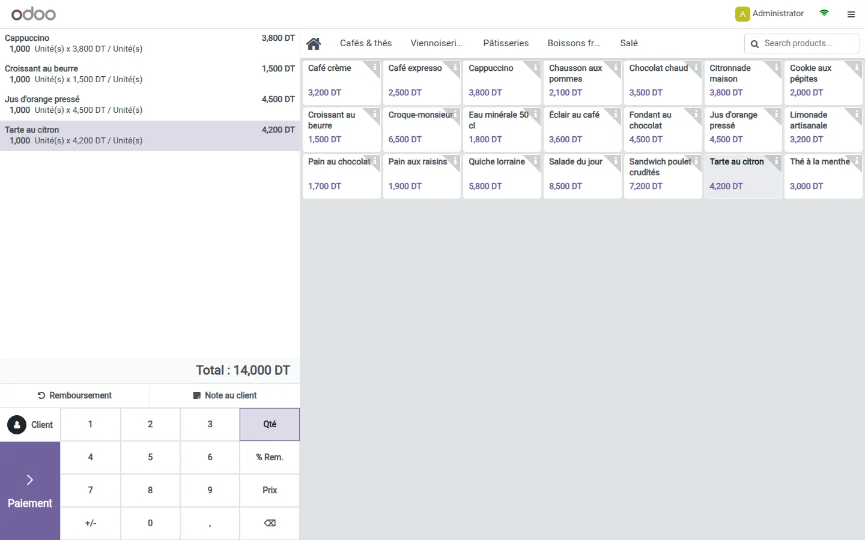
Task: Select Croissant au beurre order line
Action: [x=150, y=74]
